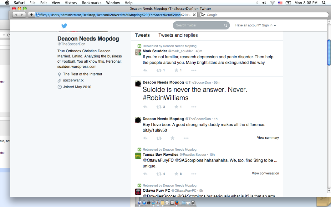The width and height of the screenshot is (331, 207).
Task: Click the add bookmark plus button
Action: point(32,15)
